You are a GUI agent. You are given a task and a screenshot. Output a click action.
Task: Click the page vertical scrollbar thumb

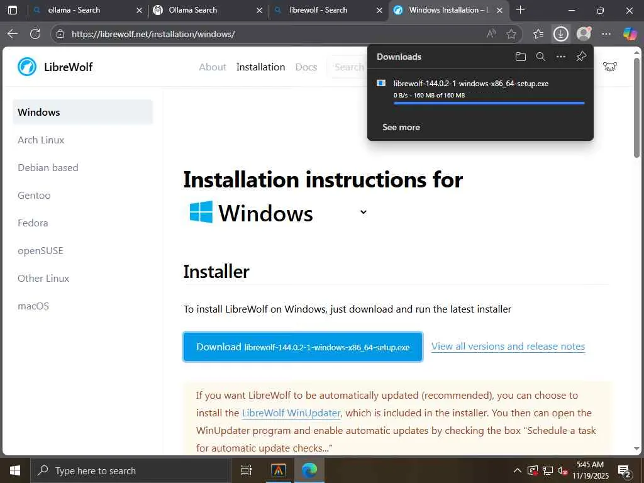point(636,108)
